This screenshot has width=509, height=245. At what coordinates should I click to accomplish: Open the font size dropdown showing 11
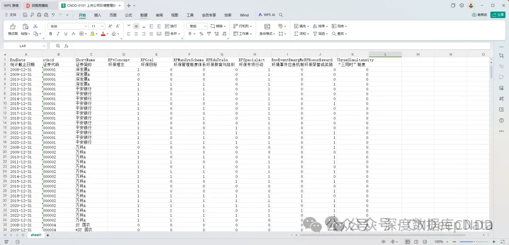(98, 26)
